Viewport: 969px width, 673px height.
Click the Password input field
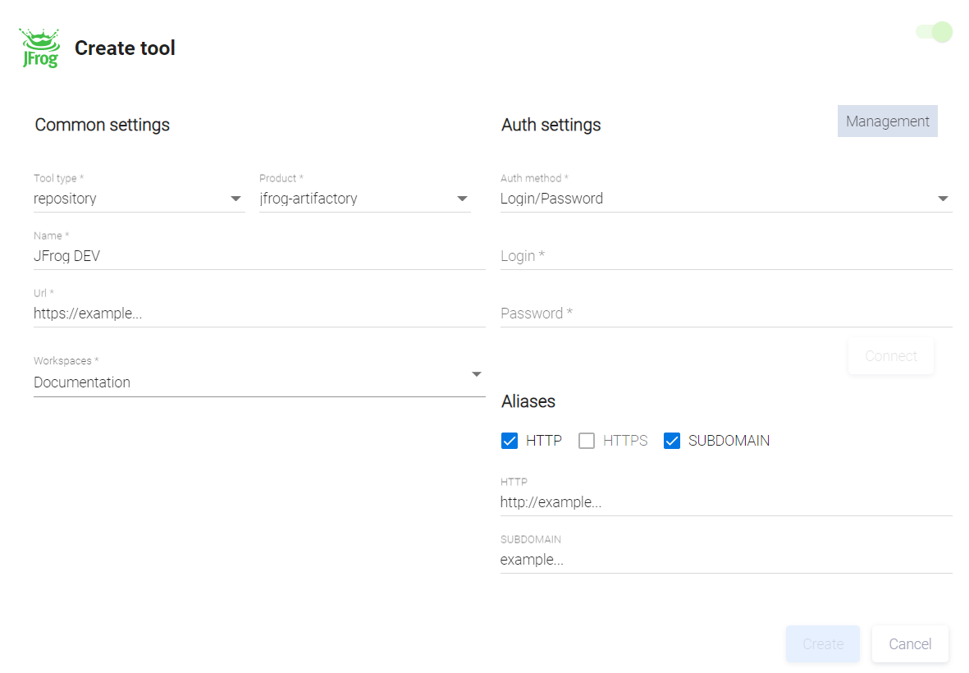(x=725, y=314)
